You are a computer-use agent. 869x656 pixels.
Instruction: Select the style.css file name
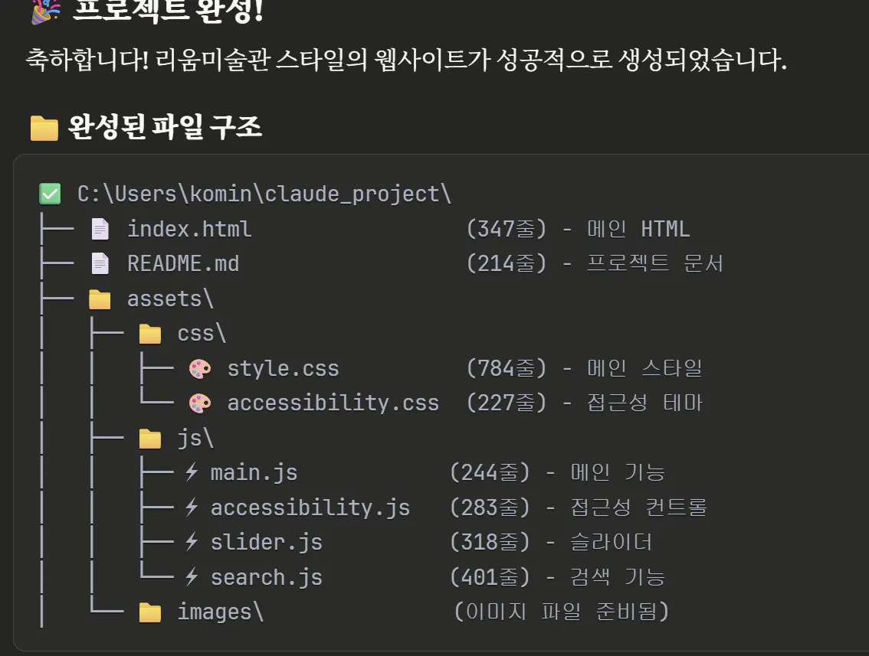point(284,369)
